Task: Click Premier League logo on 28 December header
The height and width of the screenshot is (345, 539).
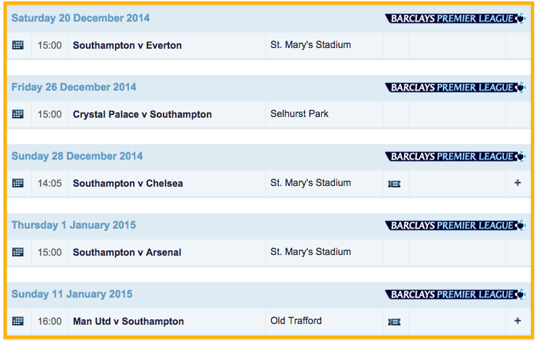Action: [x=455, y=156]
